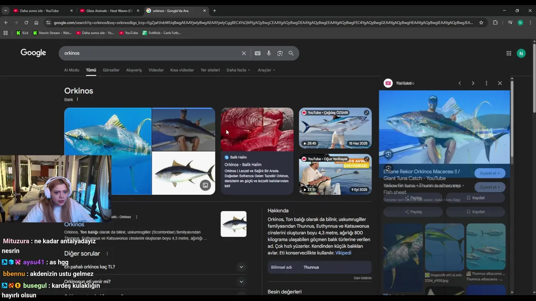Close the Glass Animals browser tab
Viewport: 536px width, 301px height.
(138, 10)
